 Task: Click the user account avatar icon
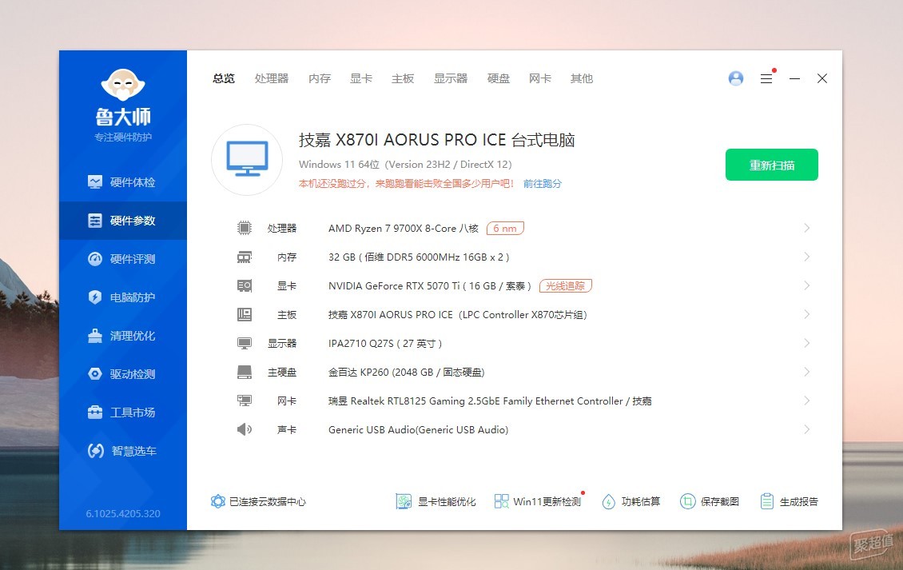click(735, 78)
